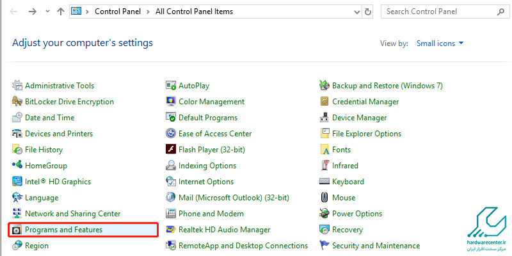Viewport: 512px width, 256px height.
Task: Click the Security and Maintenance flag icon
Action: tap(324, 246)
